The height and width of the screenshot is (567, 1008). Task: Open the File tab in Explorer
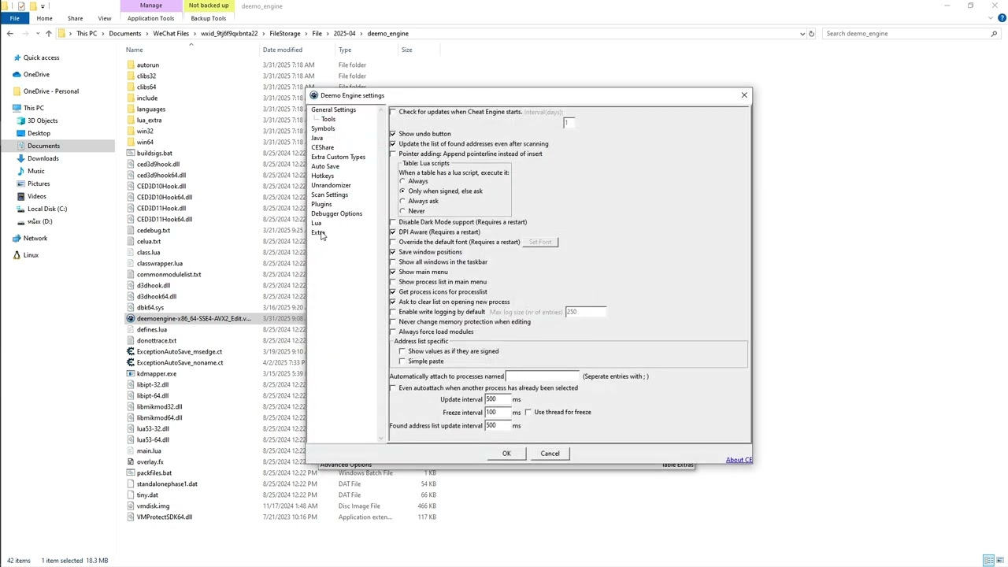click(14, 18)
